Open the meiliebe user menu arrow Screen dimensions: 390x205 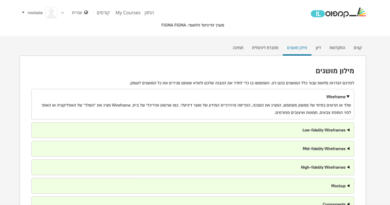click(23, 12)
